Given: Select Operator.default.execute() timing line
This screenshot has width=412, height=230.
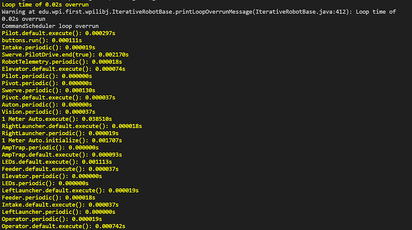Looking at the screenshot, I should (x=63, y=226).
